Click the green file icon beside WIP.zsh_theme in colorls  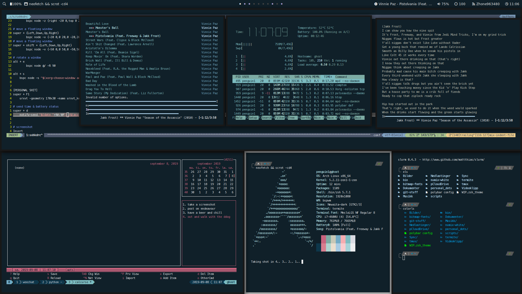tap(405, 246)
